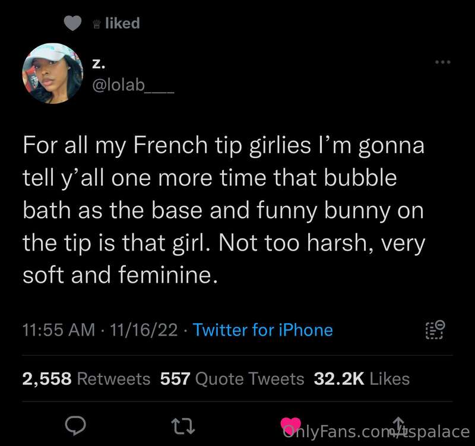Tap the OnlyFans.com watermark text
The width and height of the screenshot is (475, 446).
click(376, 432)
